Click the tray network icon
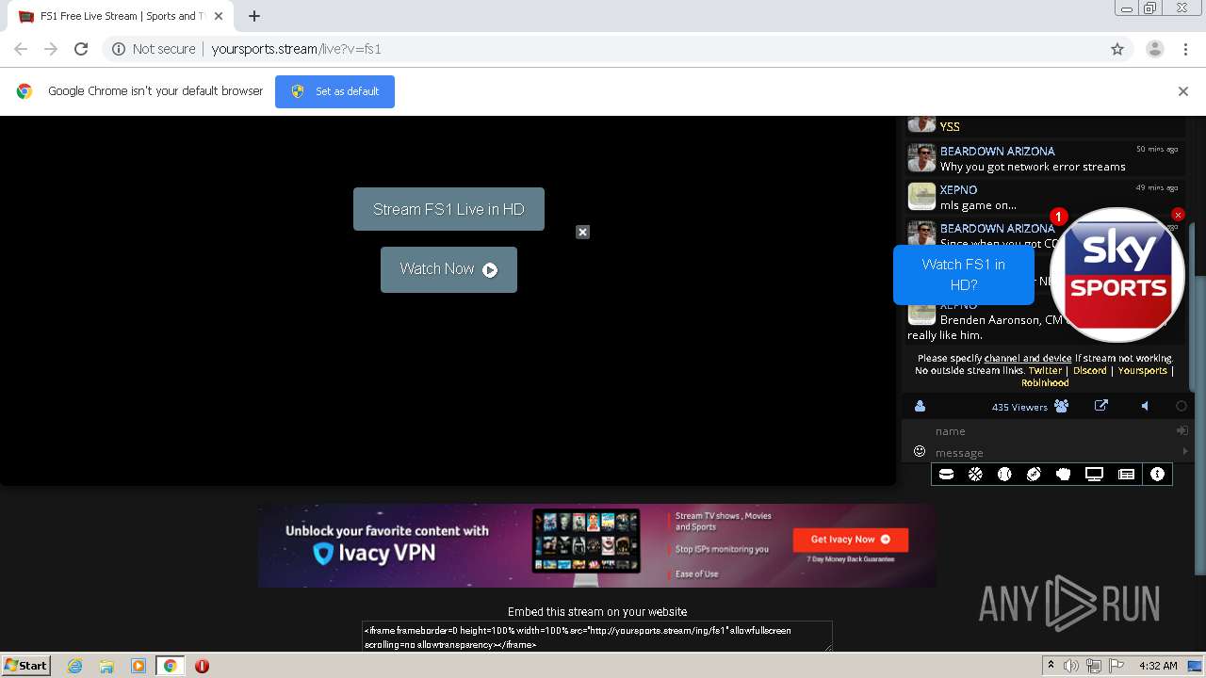The width and height of the screenshot is (1206, 678). [1094, 666]
